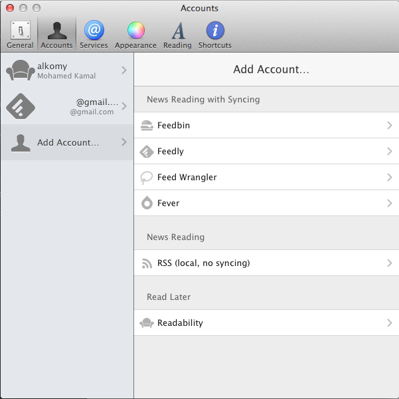Click the News Reading with Syncing header
This screenshot has width=399, height=399.
coord(203,100)
